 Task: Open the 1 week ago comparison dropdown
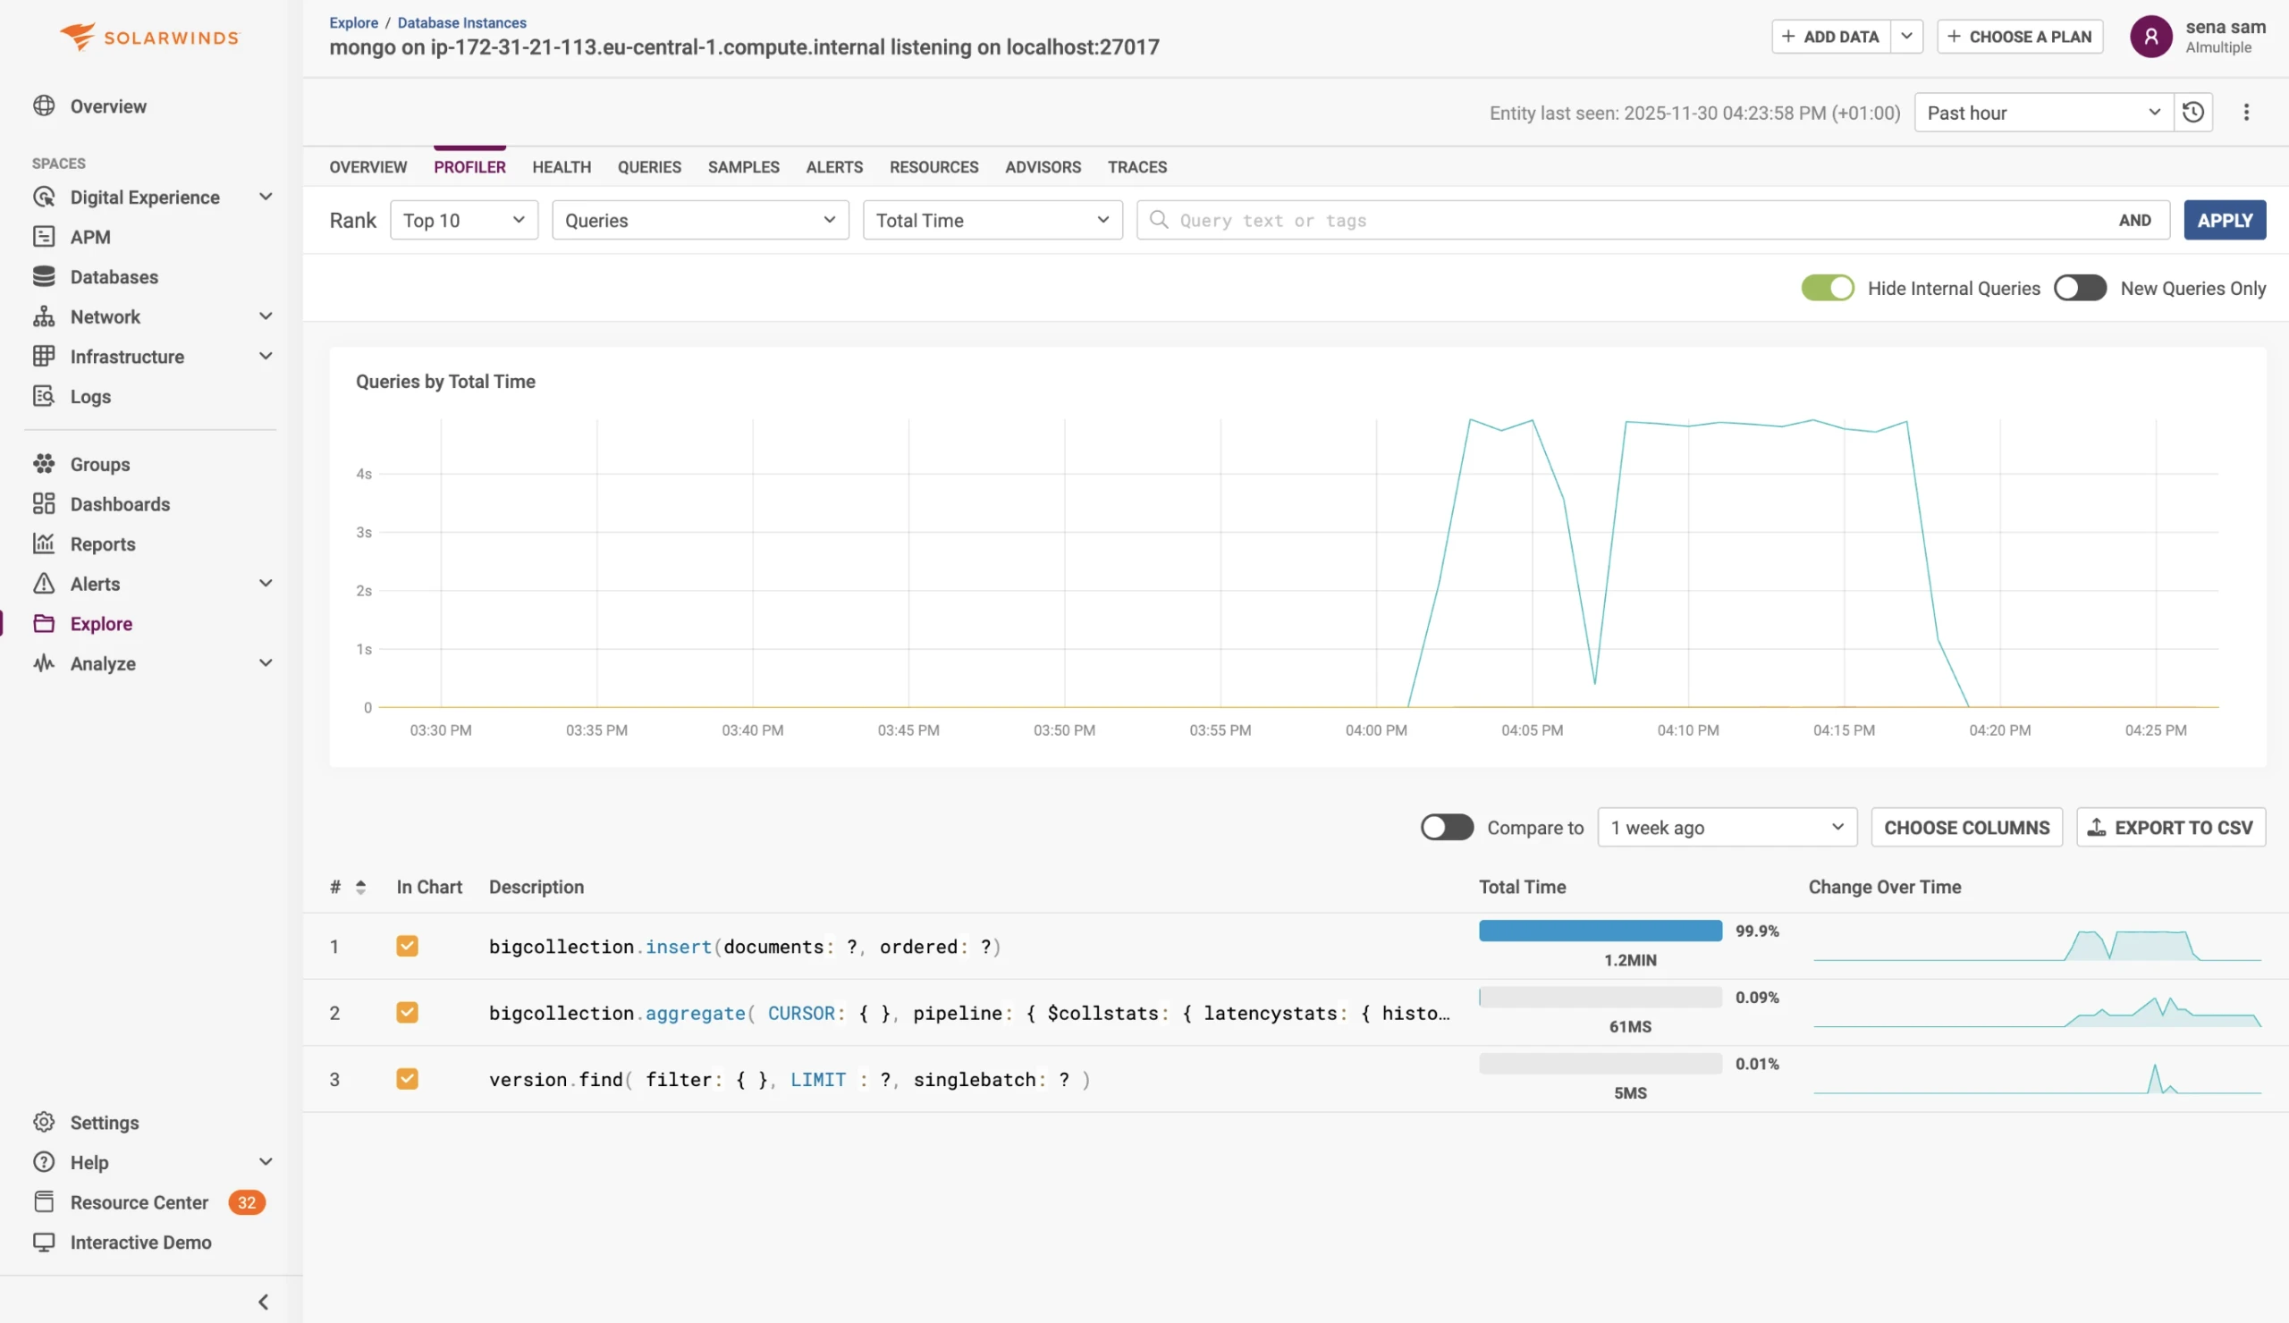(1727, 827)
